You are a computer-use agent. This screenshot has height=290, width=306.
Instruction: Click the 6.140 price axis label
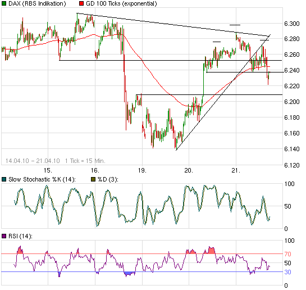292,149
